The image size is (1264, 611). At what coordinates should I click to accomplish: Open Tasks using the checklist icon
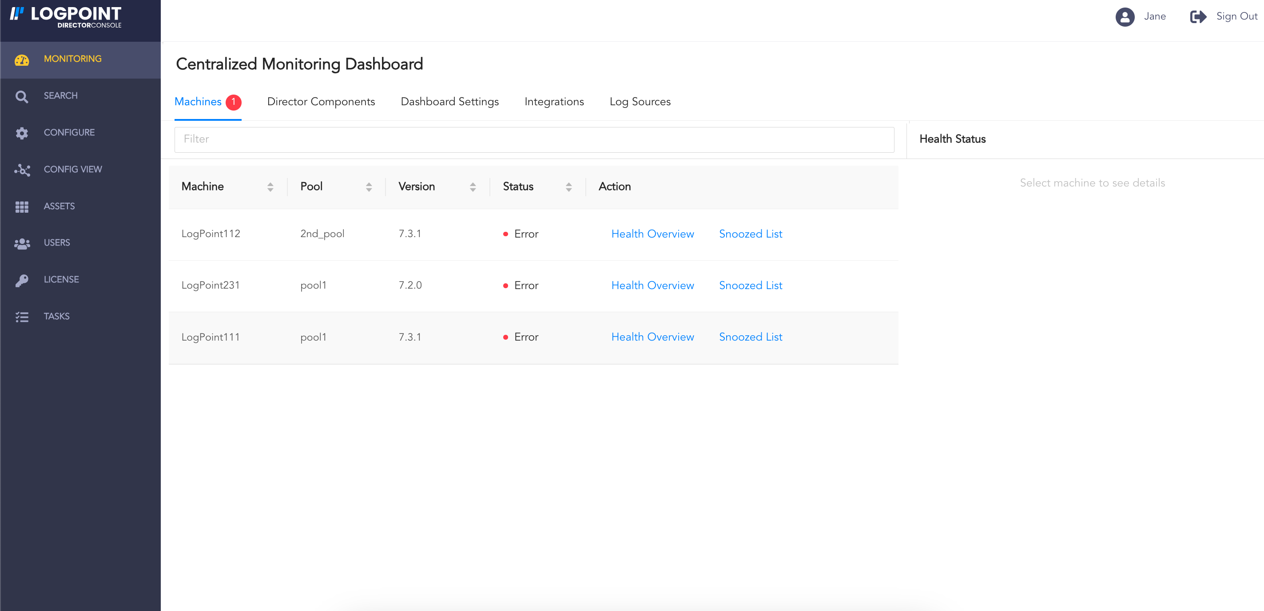[x=22, y=317]
